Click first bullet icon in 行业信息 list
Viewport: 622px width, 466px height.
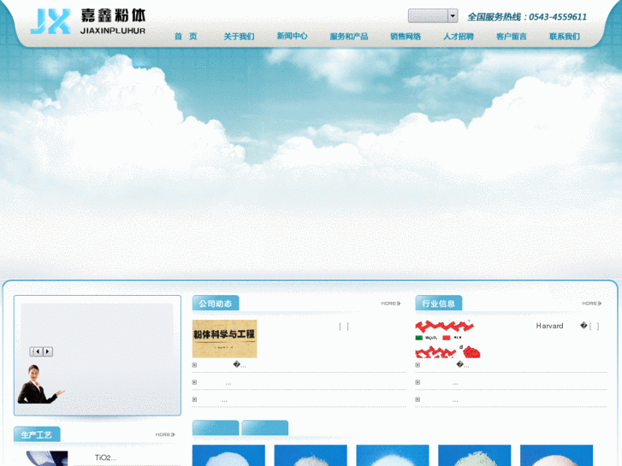(x=418, y=365)
